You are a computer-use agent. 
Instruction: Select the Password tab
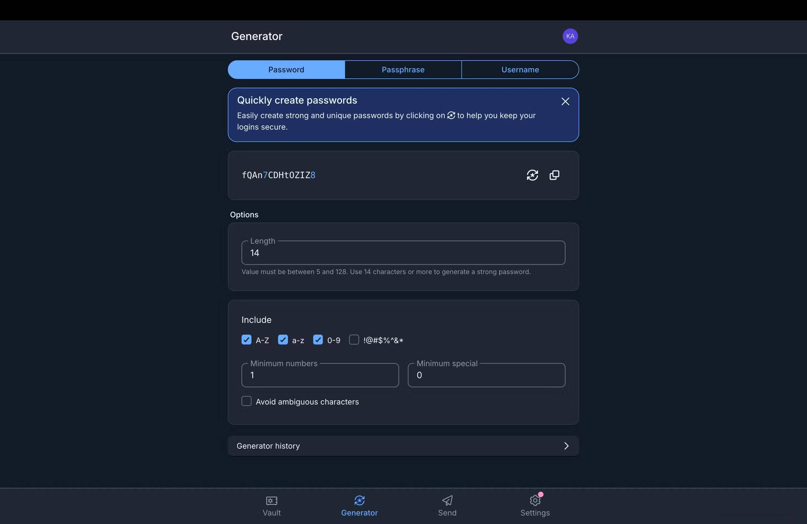tap(286, 70)
